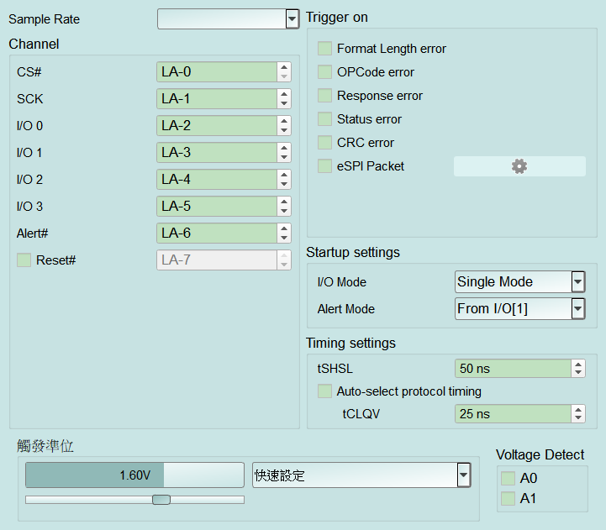Click the 1.60V trigger level bar
The width and height of the screenshot is (606, 530).
(x=134, y=475)
